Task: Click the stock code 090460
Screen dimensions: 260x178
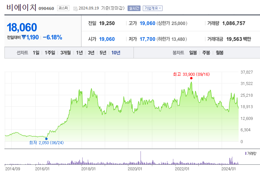Action: click(46, 8)
